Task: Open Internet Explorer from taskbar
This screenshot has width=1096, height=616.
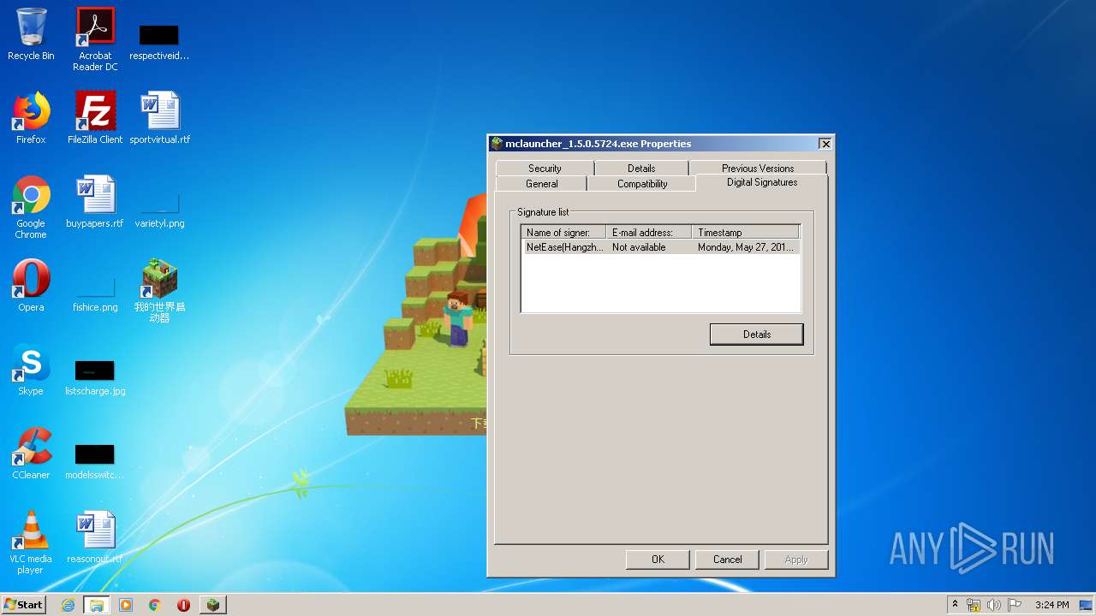Action: click(68, 605)
